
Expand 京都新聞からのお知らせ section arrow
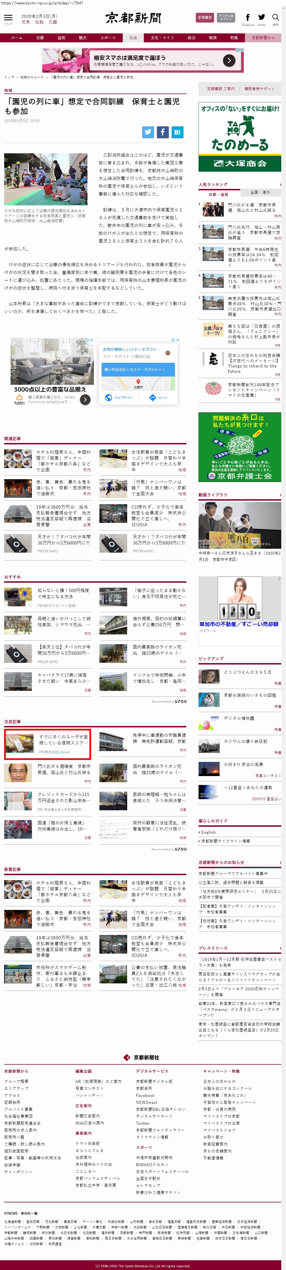280,862
